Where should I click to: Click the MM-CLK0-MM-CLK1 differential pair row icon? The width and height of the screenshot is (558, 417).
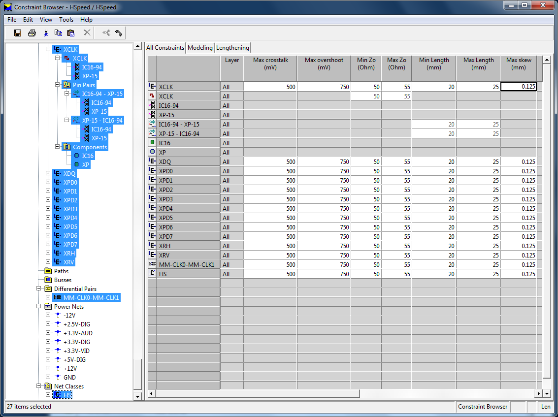(152, 265)
